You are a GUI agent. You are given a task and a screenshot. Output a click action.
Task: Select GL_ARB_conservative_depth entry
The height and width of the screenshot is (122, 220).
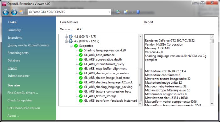pos(103,60)
